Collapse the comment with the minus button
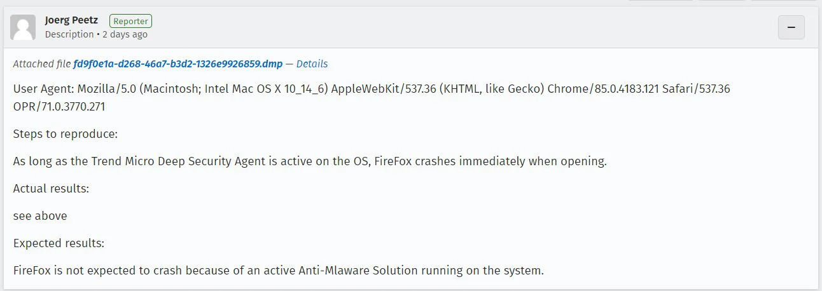 coord(791,27)
